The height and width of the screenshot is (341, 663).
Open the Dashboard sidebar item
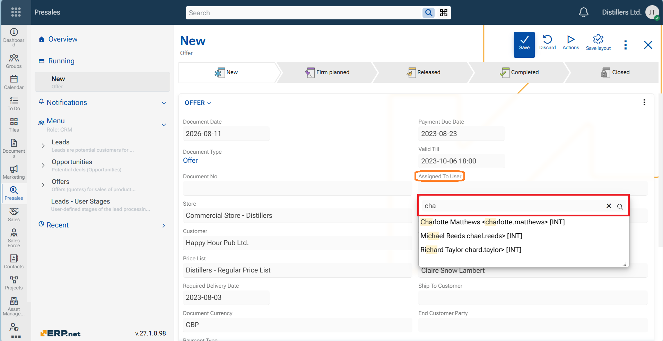coord(14,37)
